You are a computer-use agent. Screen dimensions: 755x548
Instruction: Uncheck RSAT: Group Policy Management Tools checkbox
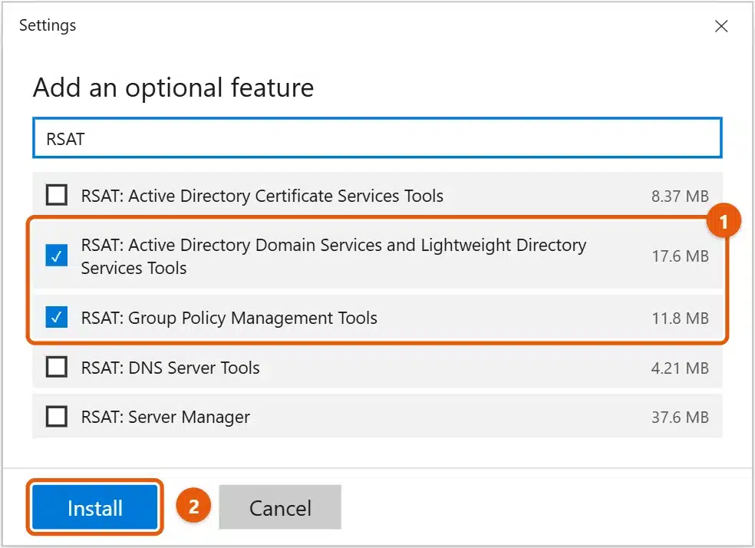click(x=56, y=317)
